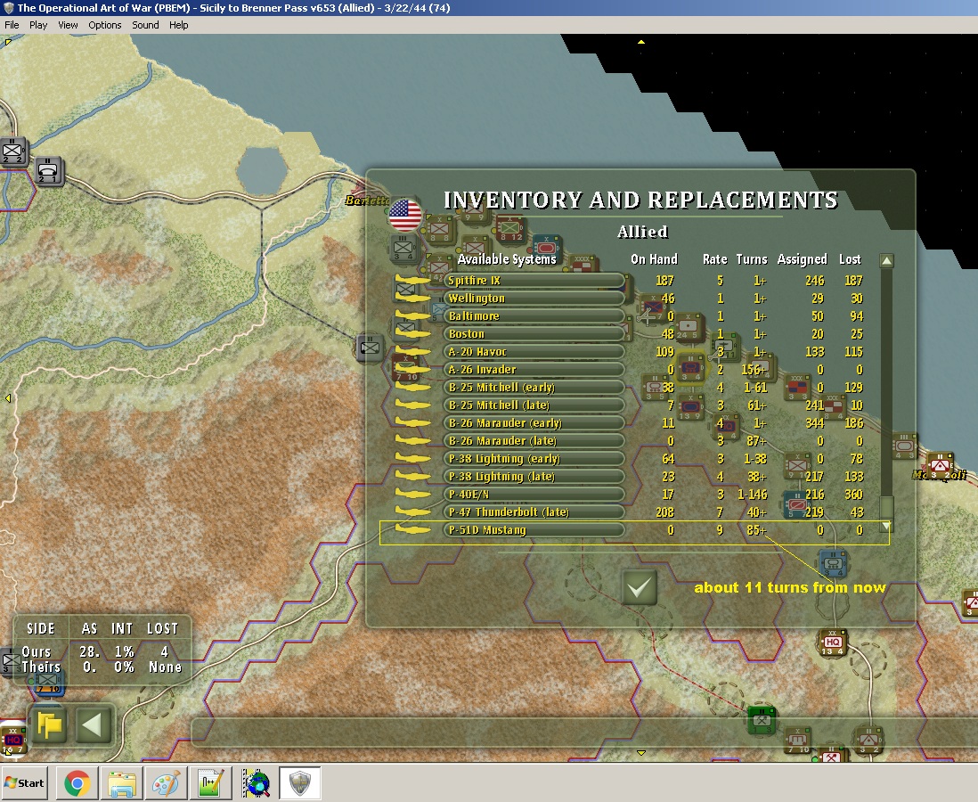
Task: Click the bottom map scroll arrow
Action: point(641,753)
